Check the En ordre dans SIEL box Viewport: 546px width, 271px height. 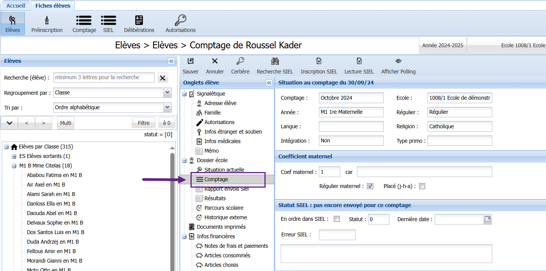[337, 219]
